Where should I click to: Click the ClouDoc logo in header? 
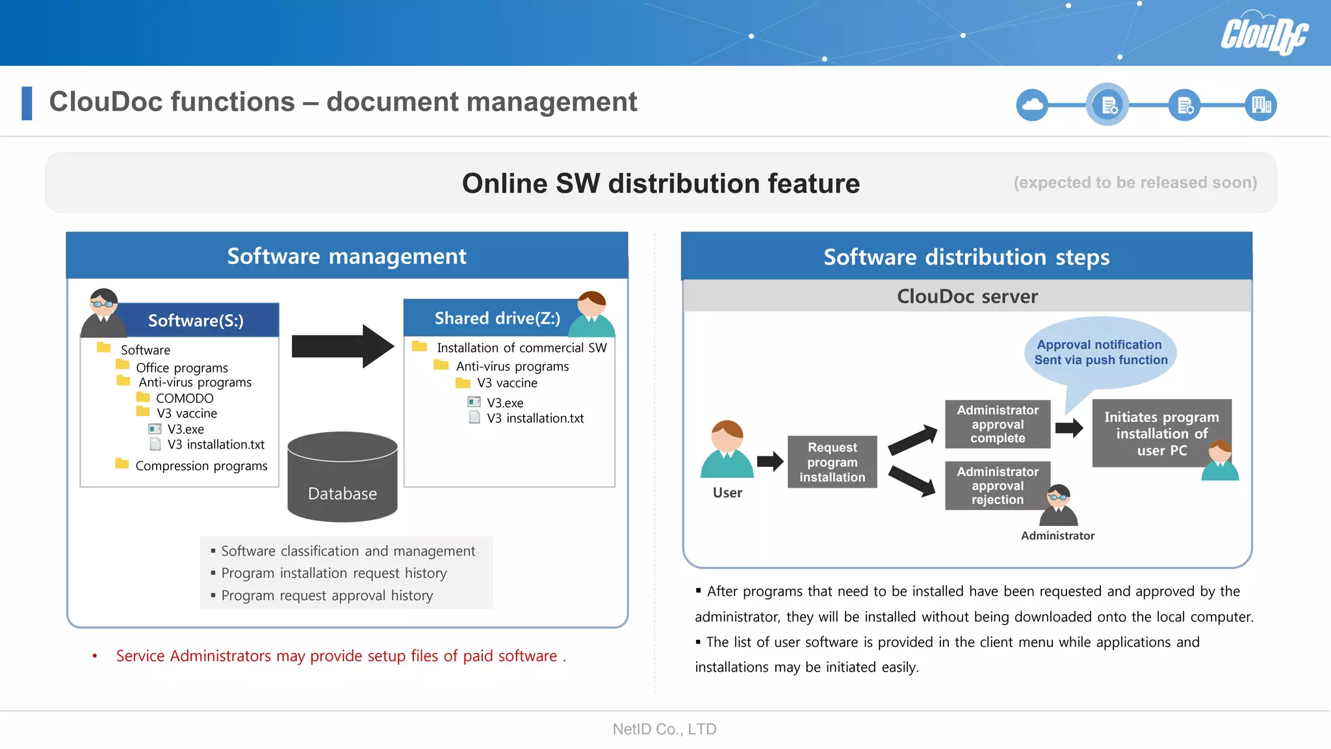click(x=1263, y=34)
